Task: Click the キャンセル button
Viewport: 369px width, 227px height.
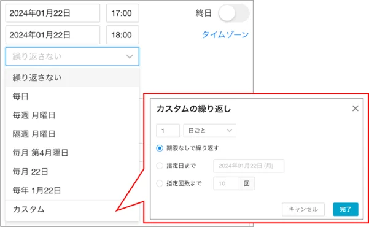Action: [303, 209]
